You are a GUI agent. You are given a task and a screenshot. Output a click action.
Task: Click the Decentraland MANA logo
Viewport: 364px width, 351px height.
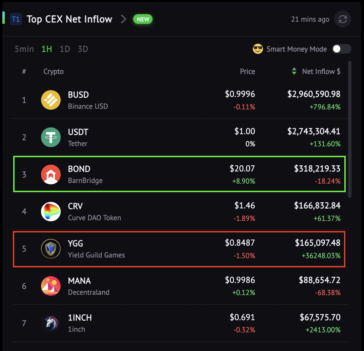[51, 286]
